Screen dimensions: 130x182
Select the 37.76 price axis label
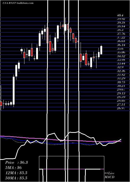click(121, 34)
